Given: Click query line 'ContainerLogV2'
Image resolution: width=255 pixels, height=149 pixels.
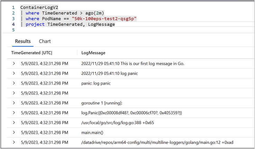Looking at the screenshot, I should [x=39, y=8].
